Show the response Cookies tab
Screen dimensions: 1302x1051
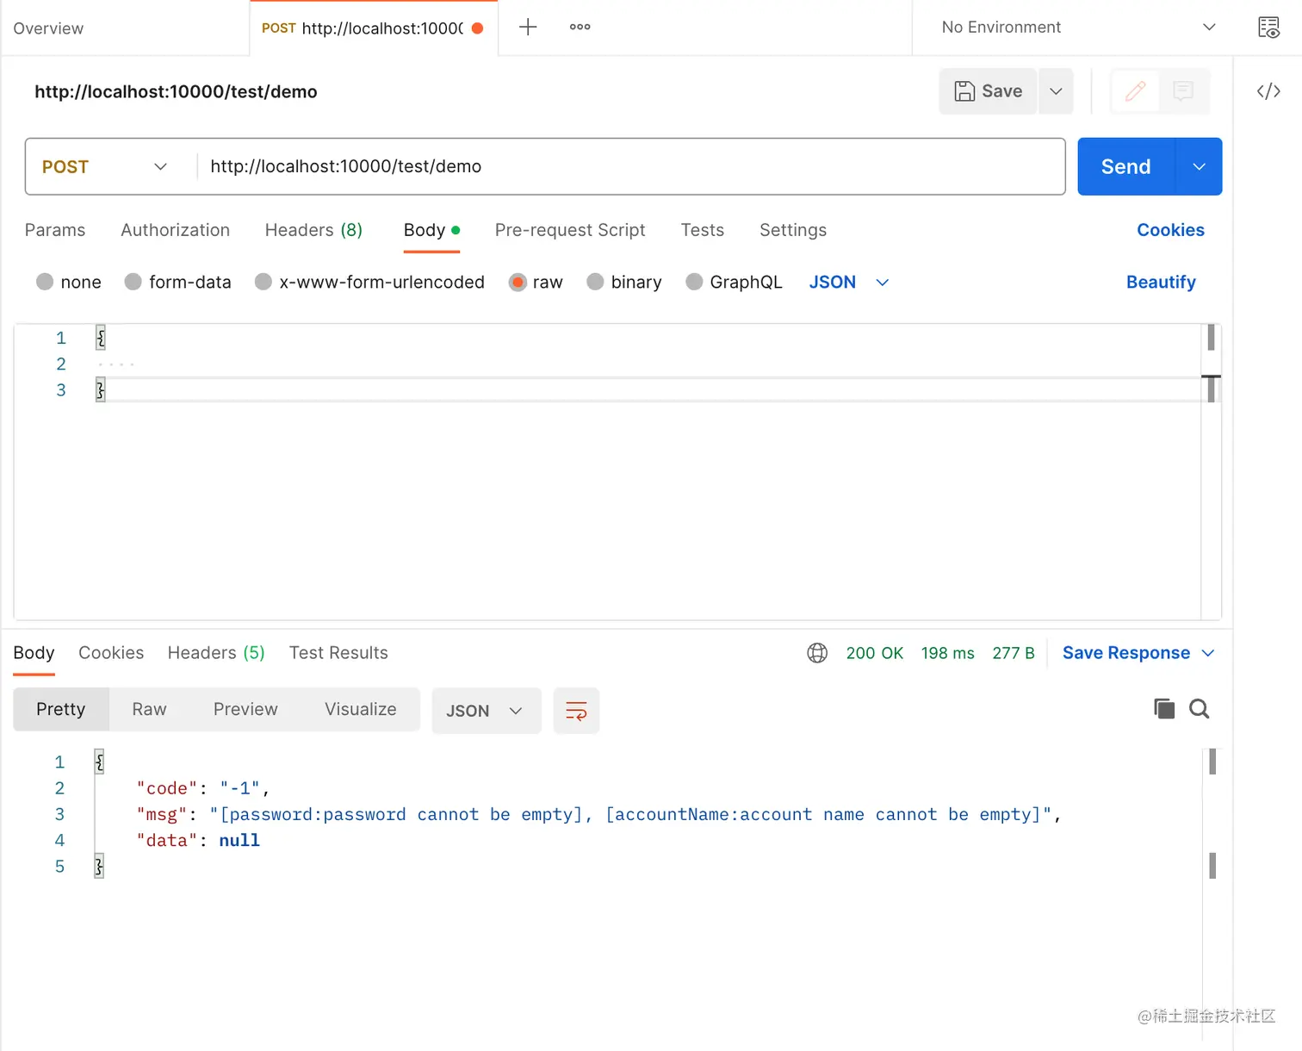[x=111, y=653]
